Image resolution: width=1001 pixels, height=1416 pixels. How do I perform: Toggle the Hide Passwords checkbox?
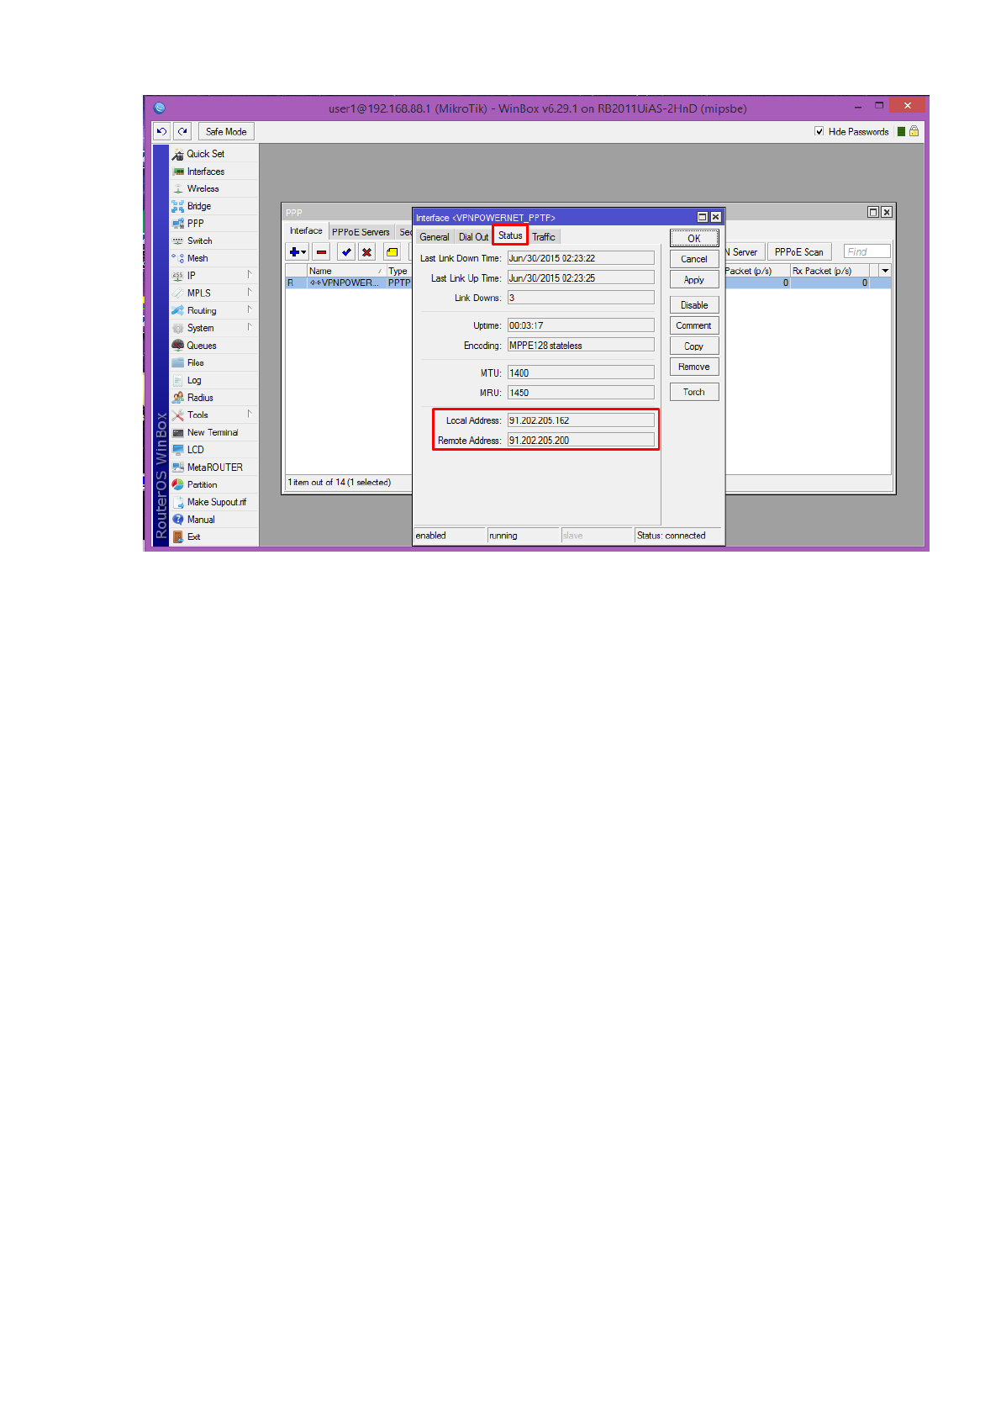point(819,131)
